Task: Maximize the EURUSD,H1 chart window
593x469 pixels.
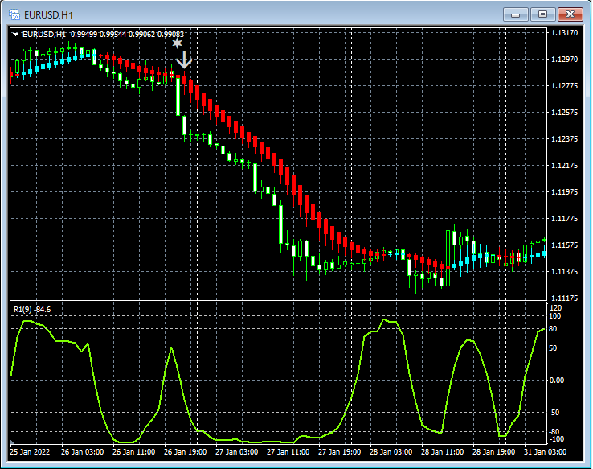Action: (542, 14)
